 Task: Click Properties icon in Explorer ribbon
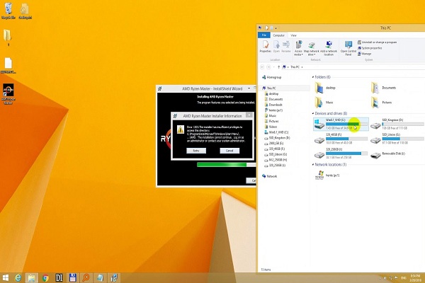[x=266, y=47]
